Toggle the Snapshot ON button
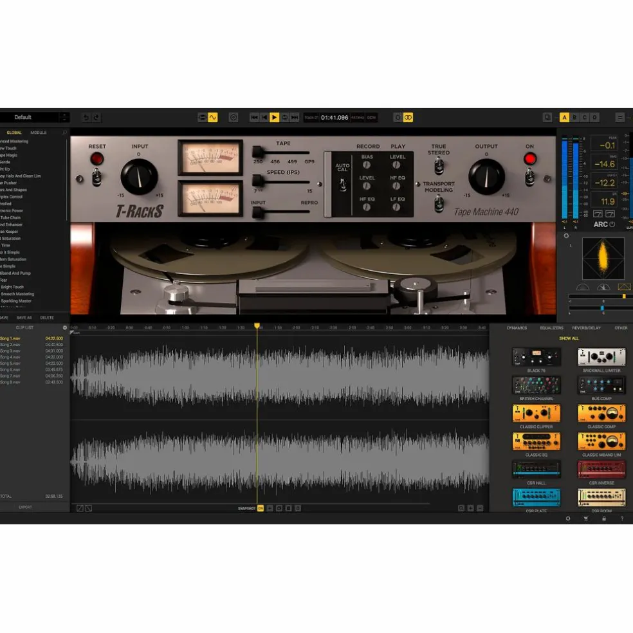This screenshot has width=633, height=633. click(261, 508)
